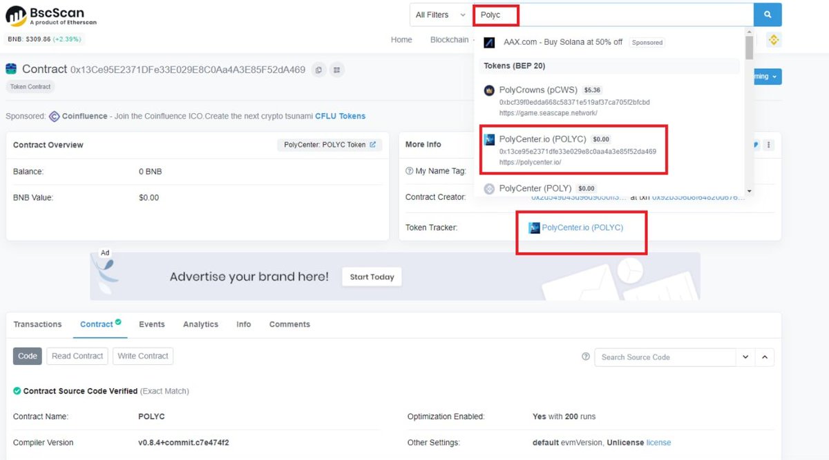
Task: Click the Coinfluence sponsor icon
Action: [54, 117]
